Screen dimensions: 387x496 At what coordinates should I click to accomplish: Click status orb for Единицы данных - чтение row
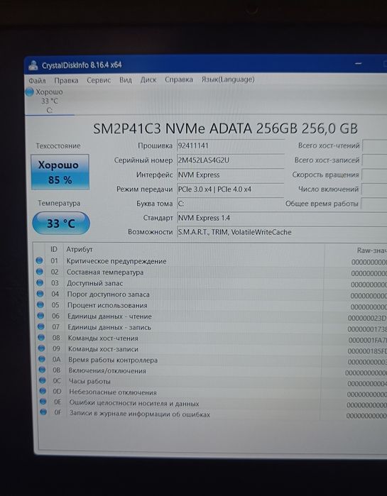40,315
